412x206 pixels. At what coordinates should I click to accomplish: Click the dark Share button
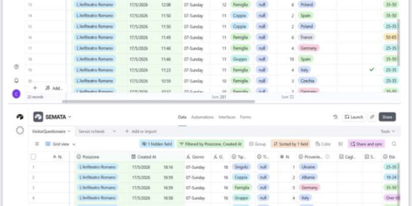387,117
